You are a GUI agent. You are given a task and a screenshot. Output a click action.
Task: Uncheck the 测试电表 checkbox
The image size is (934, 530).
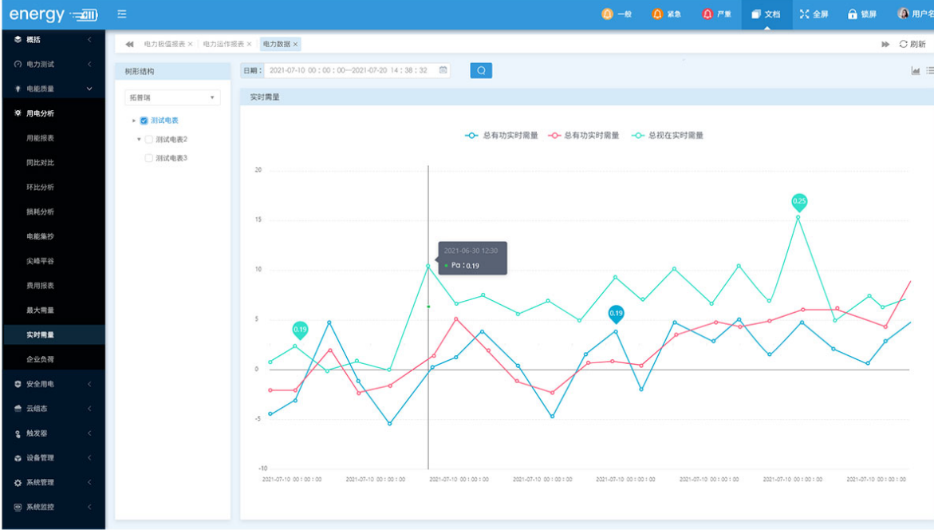coord(144,121)
